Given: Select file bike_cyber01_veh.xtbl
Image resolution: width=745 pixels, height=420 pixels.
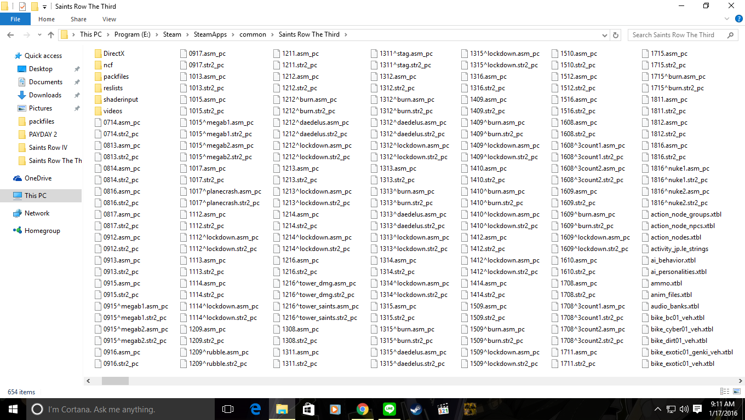Looking at the screenshot, I should 677,329.
